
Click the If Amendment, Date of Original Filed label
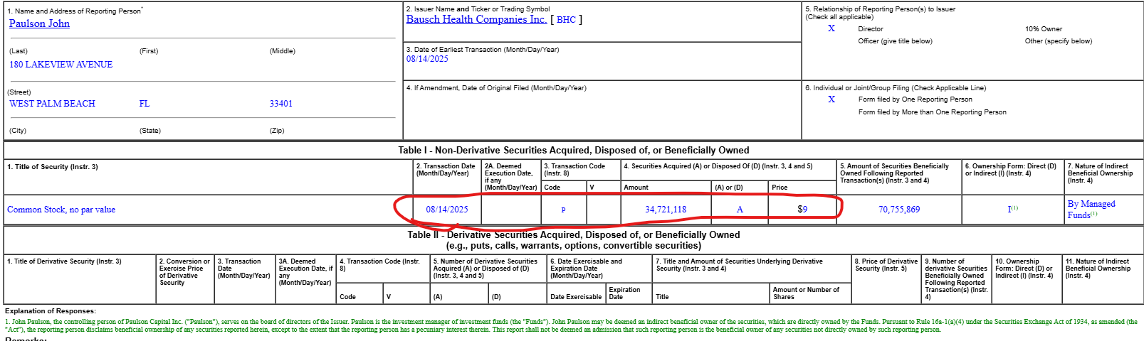click(496, 88)
